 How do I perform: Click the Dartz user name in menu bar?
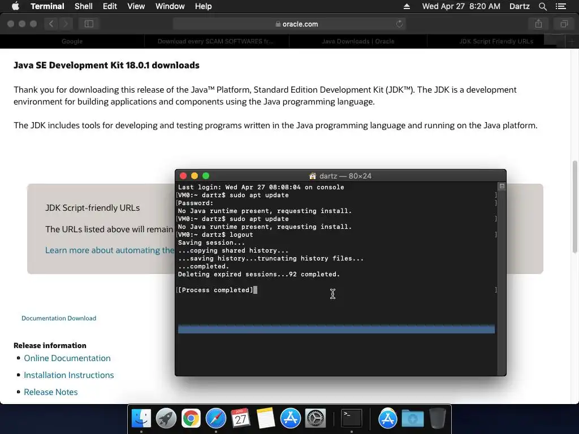[x=519, y=6]
